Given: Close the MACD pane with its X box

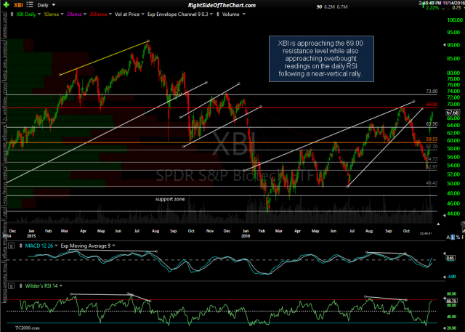Looking at the screenshot, I should 11,246.
